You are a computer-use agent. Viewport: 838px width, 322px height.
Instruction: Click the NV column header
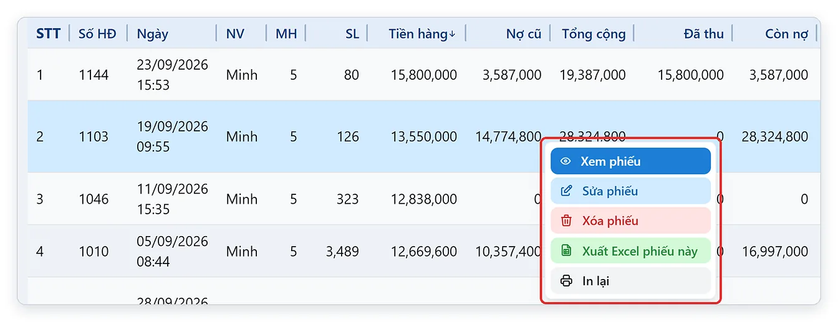235,34
